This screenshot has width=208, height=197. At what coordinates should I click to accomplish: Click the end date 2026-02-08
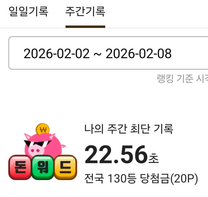click(139, 53)
